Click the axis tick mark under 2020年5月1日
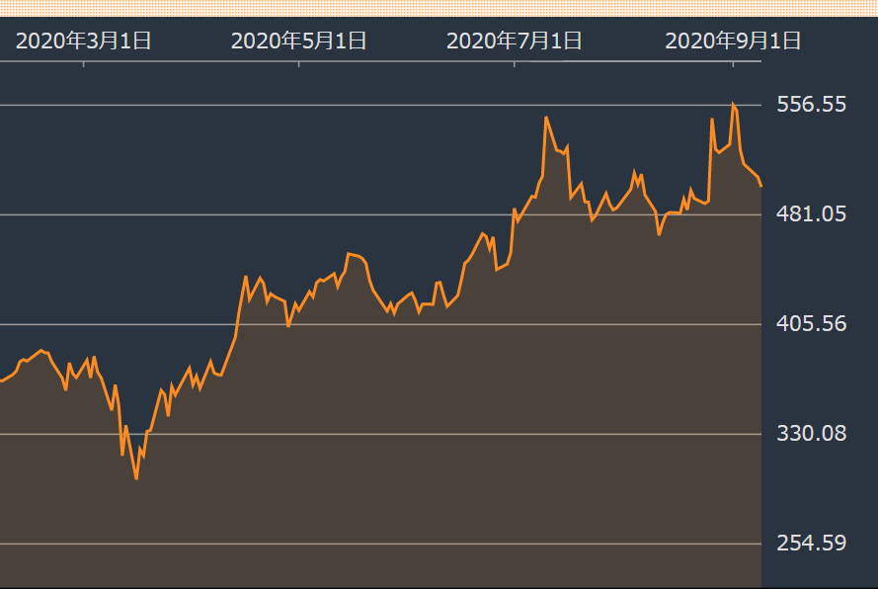The height and width of the screenshot is (589, 878). point(299,64)
